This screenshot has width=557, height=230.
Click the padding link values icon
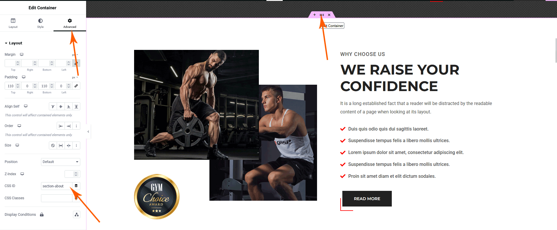point(76,86)
